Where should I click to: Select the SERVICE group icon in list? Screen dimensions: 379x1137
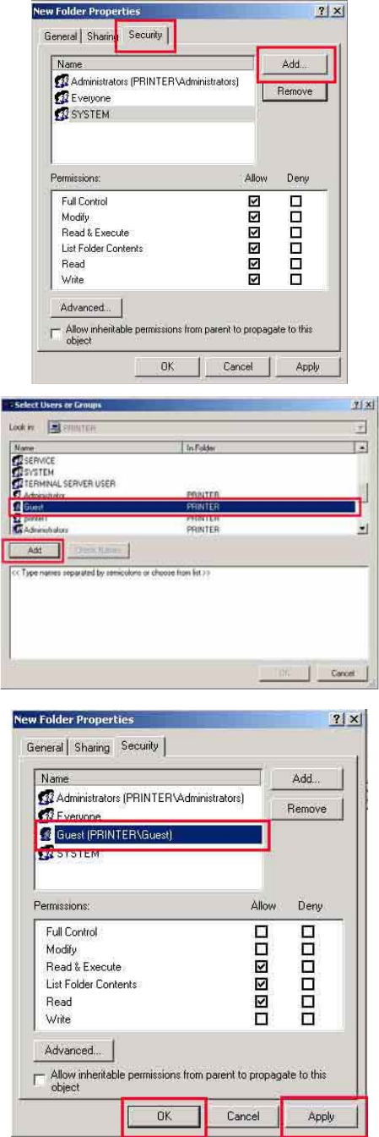click(17, 461)
